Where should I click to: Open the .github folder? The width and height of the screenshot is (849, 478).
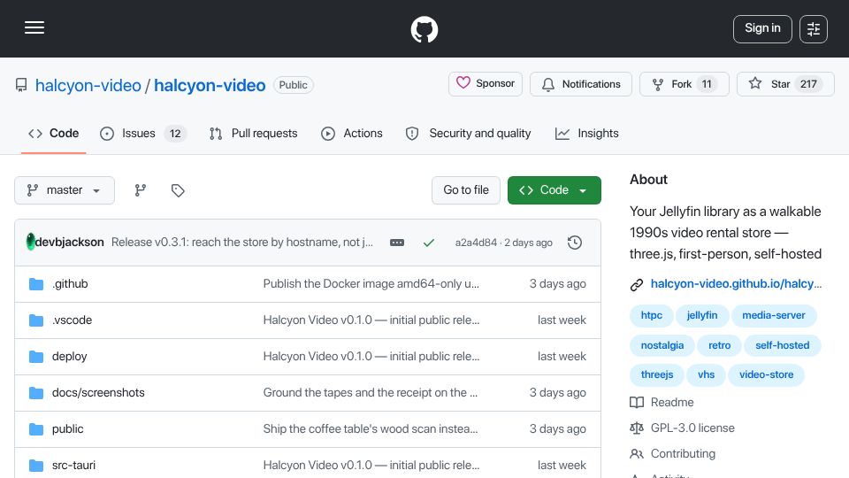[70, 284]
